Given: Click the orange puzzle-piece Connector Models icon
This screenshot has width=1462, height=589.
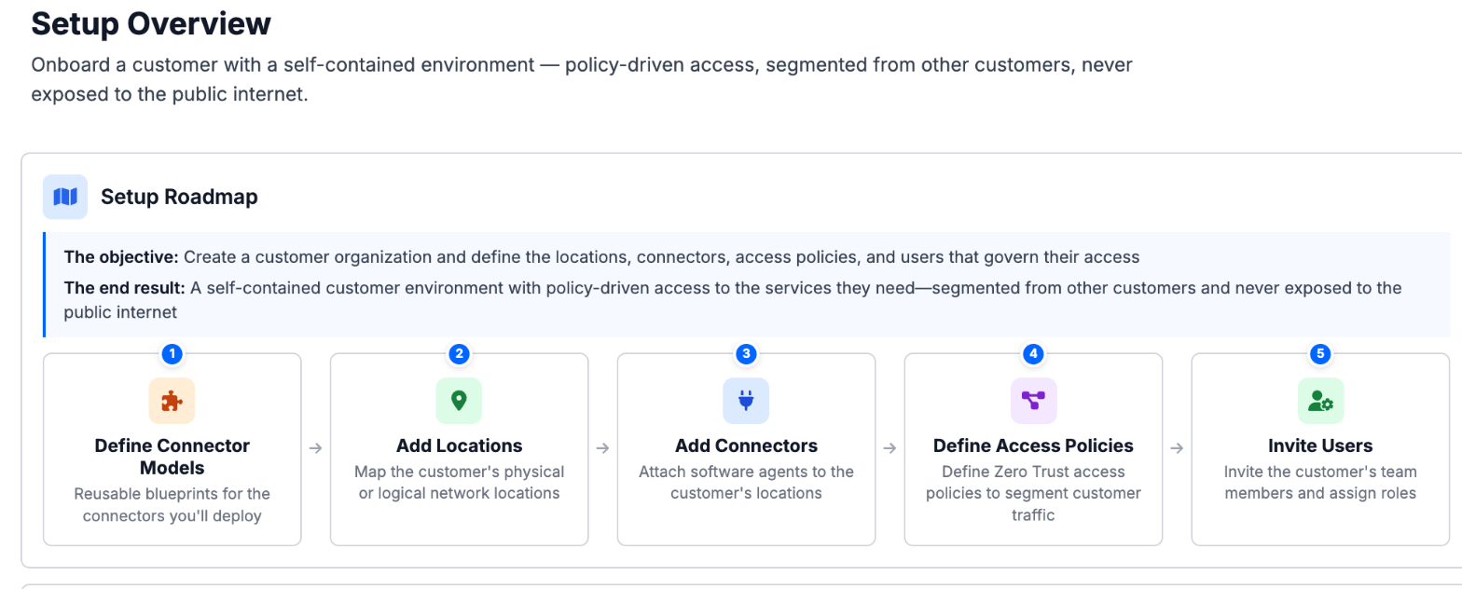Looking at the screenshot, I should [172, 401].
